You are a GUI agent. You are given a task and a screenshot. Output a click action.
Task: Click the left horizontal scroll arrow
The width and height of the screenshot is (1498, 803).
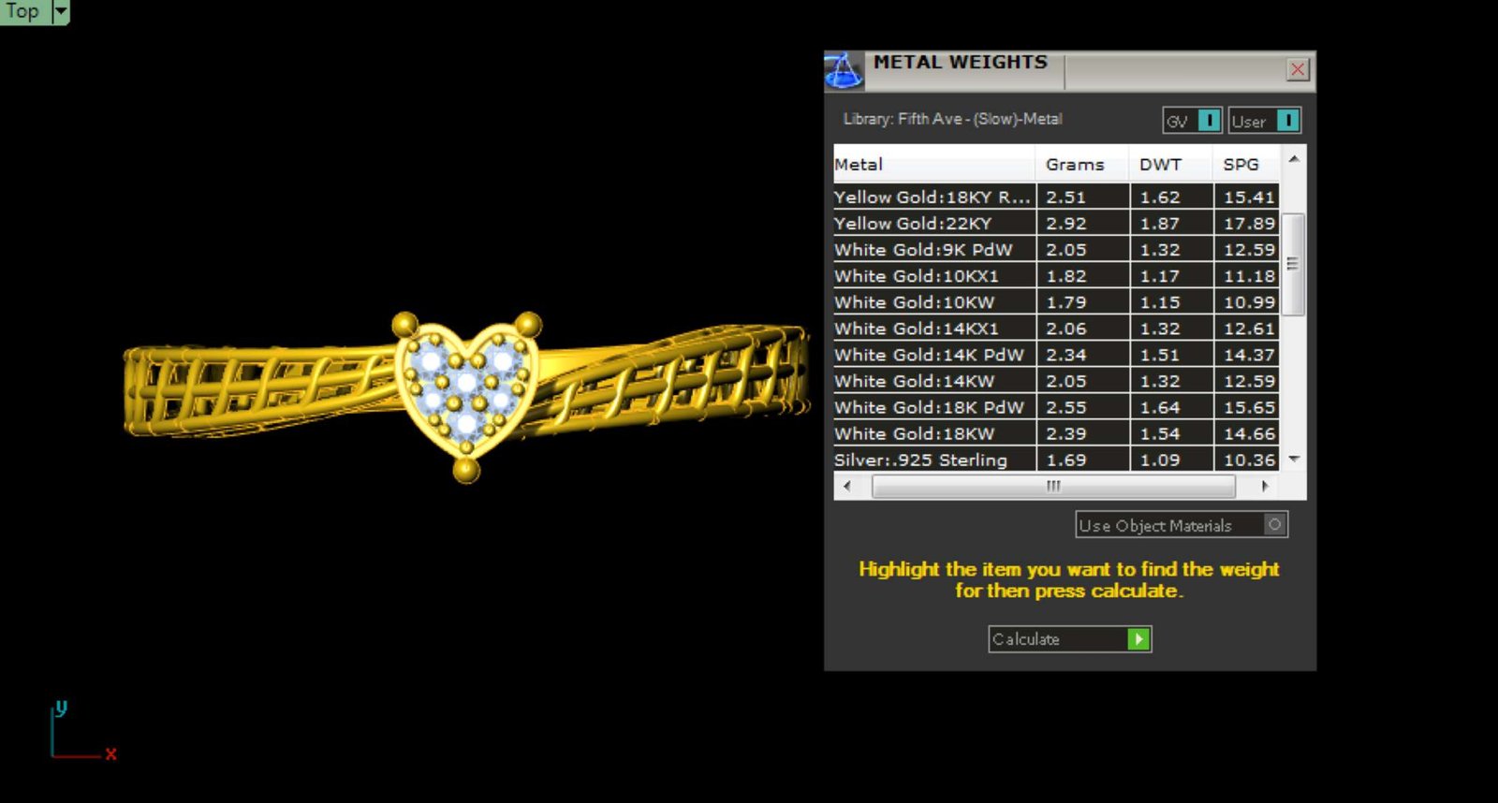click(847, 486)
